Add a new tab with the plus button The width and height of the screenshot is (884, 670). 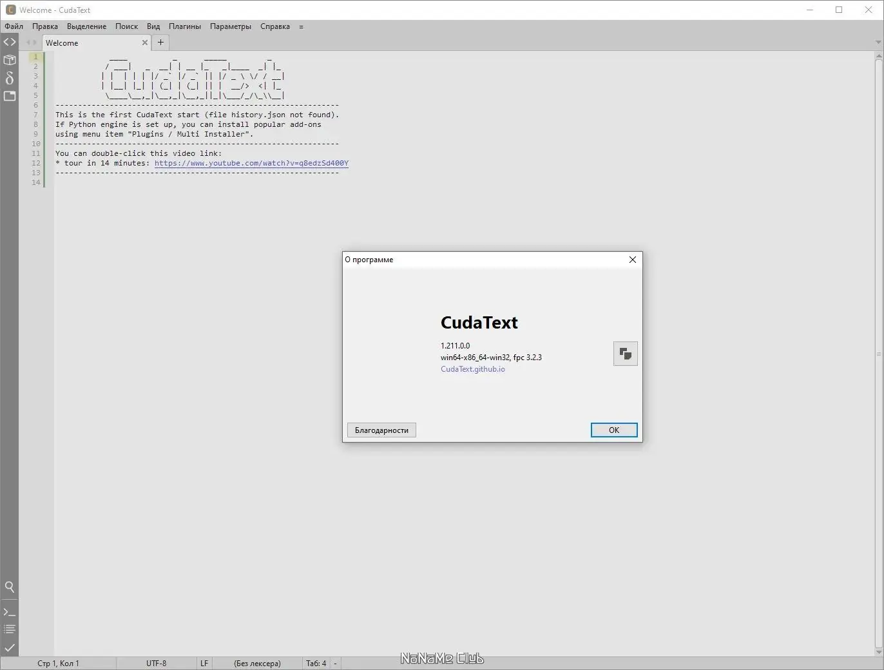[160, 43]
